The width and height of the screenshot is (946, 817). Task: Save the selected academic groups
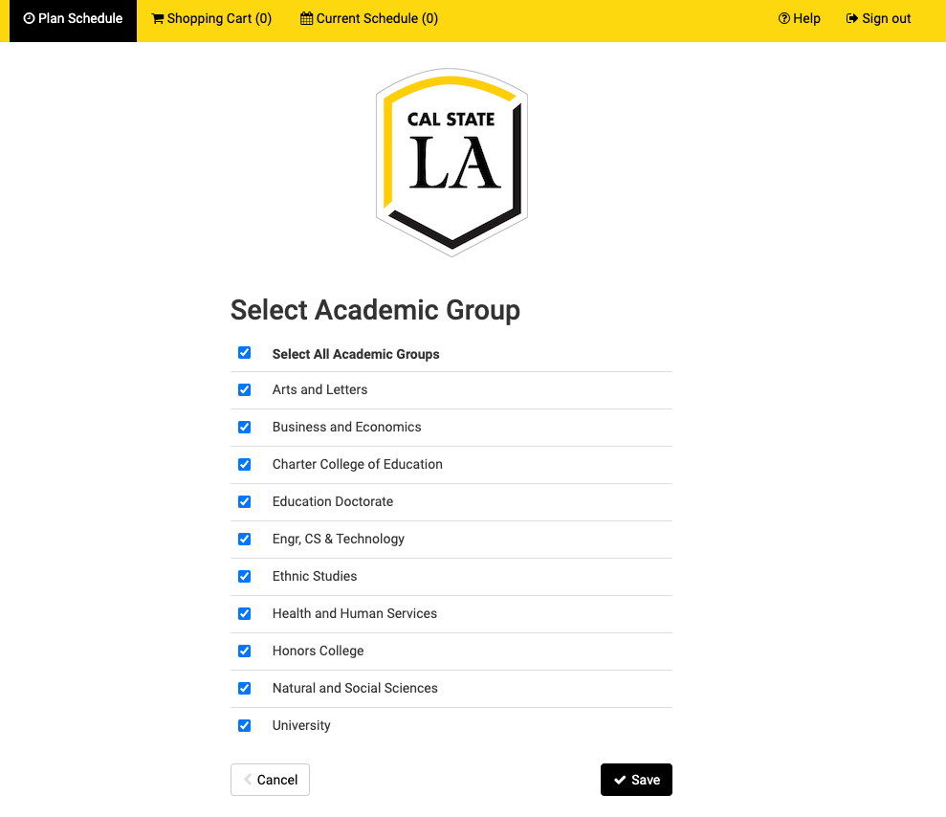[636, 780]
